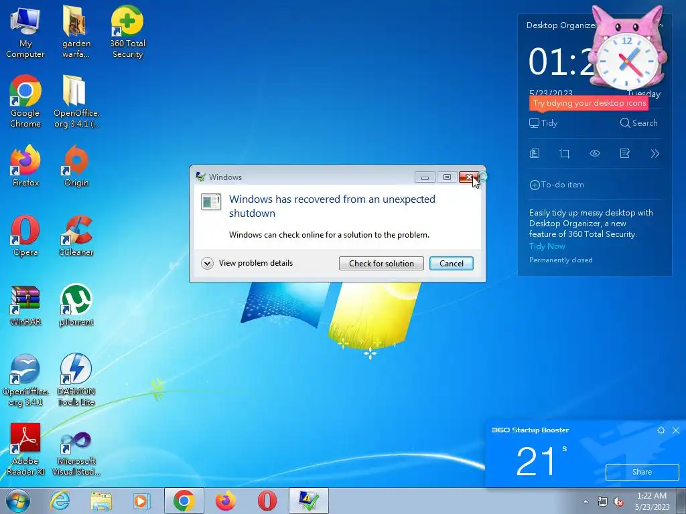This screenshot has width=686, height=514.
Task: Click the notes edit icon in Organizer
Action: pos(625,153)
